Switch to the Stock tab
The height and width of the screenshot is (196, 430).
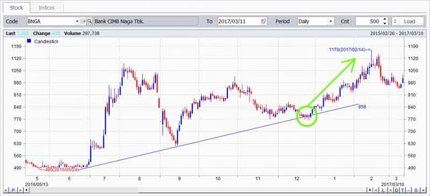(17, 7)
